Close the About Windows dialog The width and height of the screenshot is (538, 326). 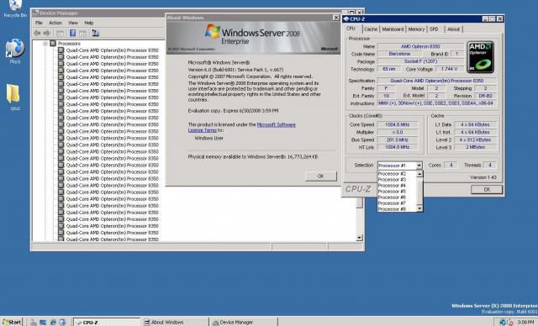tap(336, 18)
